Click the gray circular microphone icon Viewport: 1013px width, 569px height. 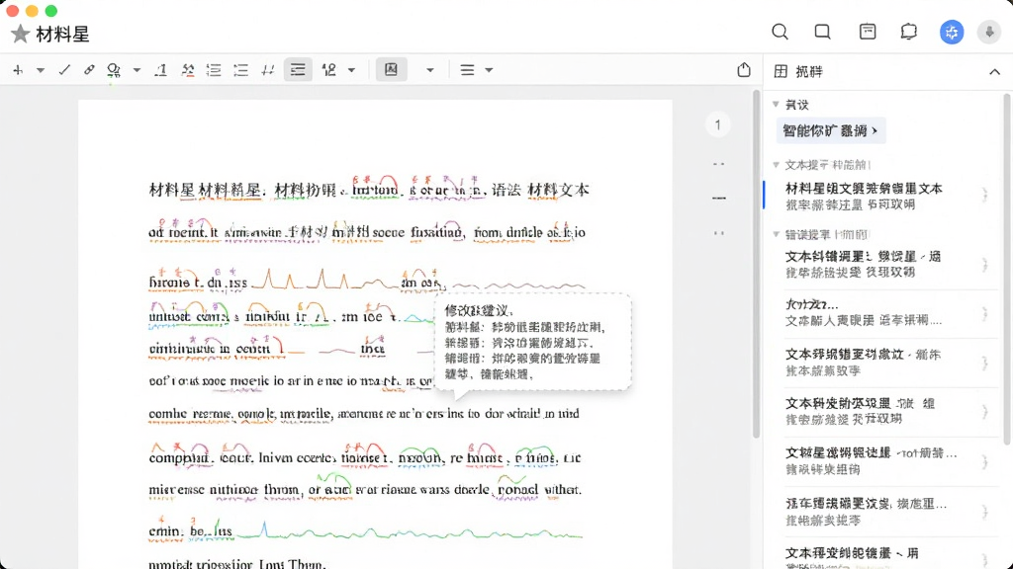pyautogui.click(x=989, y=32)
